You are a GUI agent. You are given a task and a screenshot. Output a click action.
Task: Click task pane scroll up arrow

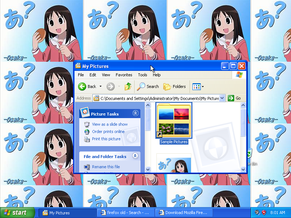pos(148,105)
